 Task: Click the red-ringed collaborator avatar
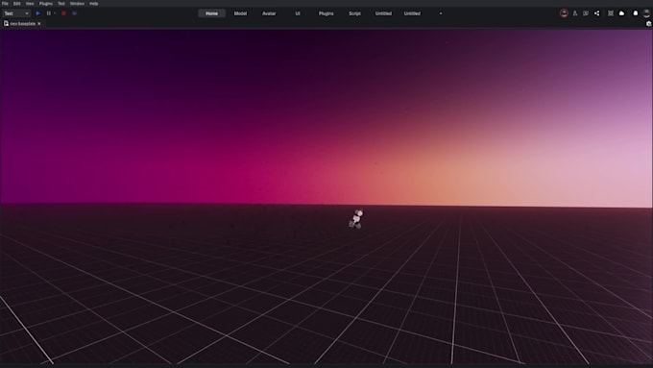click(564, 13)
